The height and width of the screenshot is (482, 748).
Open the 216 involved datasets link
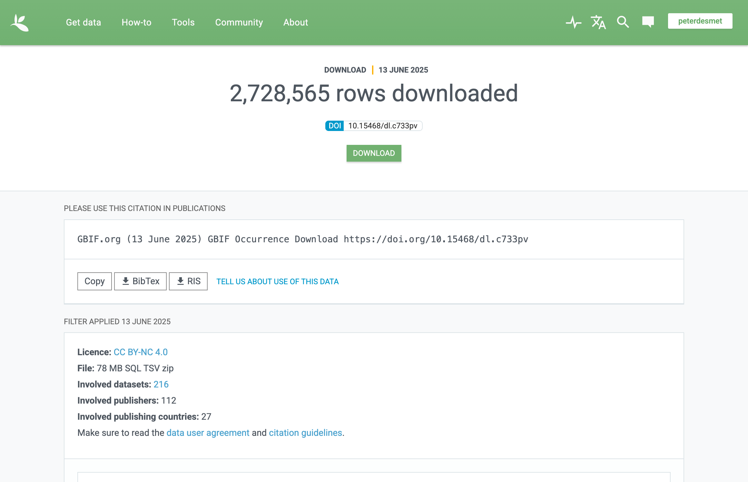161,384
